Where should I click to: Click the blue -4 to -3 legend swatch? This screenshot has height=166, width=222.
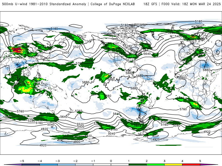[x=49, y=165]
